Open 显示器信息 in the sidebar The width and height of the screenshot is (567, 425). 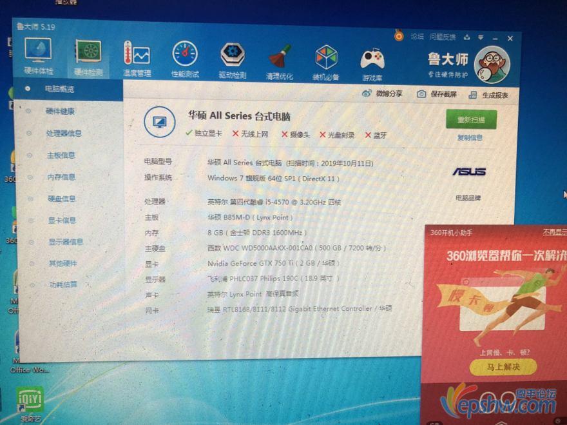pyautogui.click(x=66, y=242)
